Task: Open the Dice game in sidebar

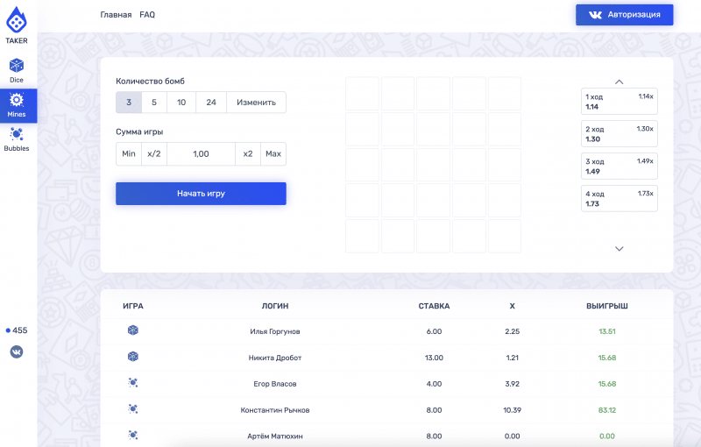Action: 17,71
